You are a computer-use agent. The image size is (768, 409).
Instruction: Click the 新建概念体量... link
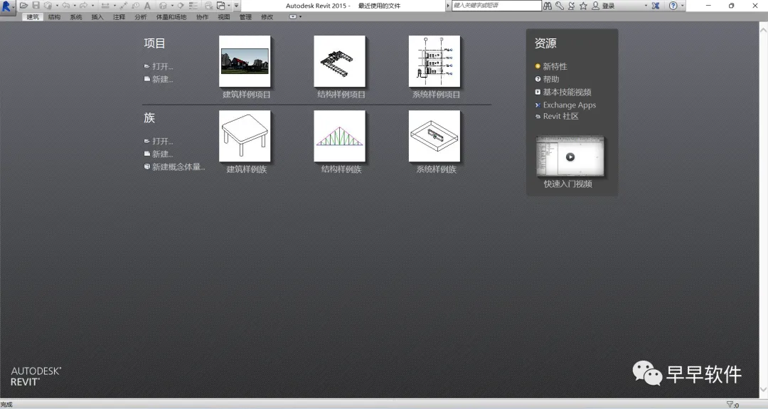pyautogui.click(x=178, y=167)
